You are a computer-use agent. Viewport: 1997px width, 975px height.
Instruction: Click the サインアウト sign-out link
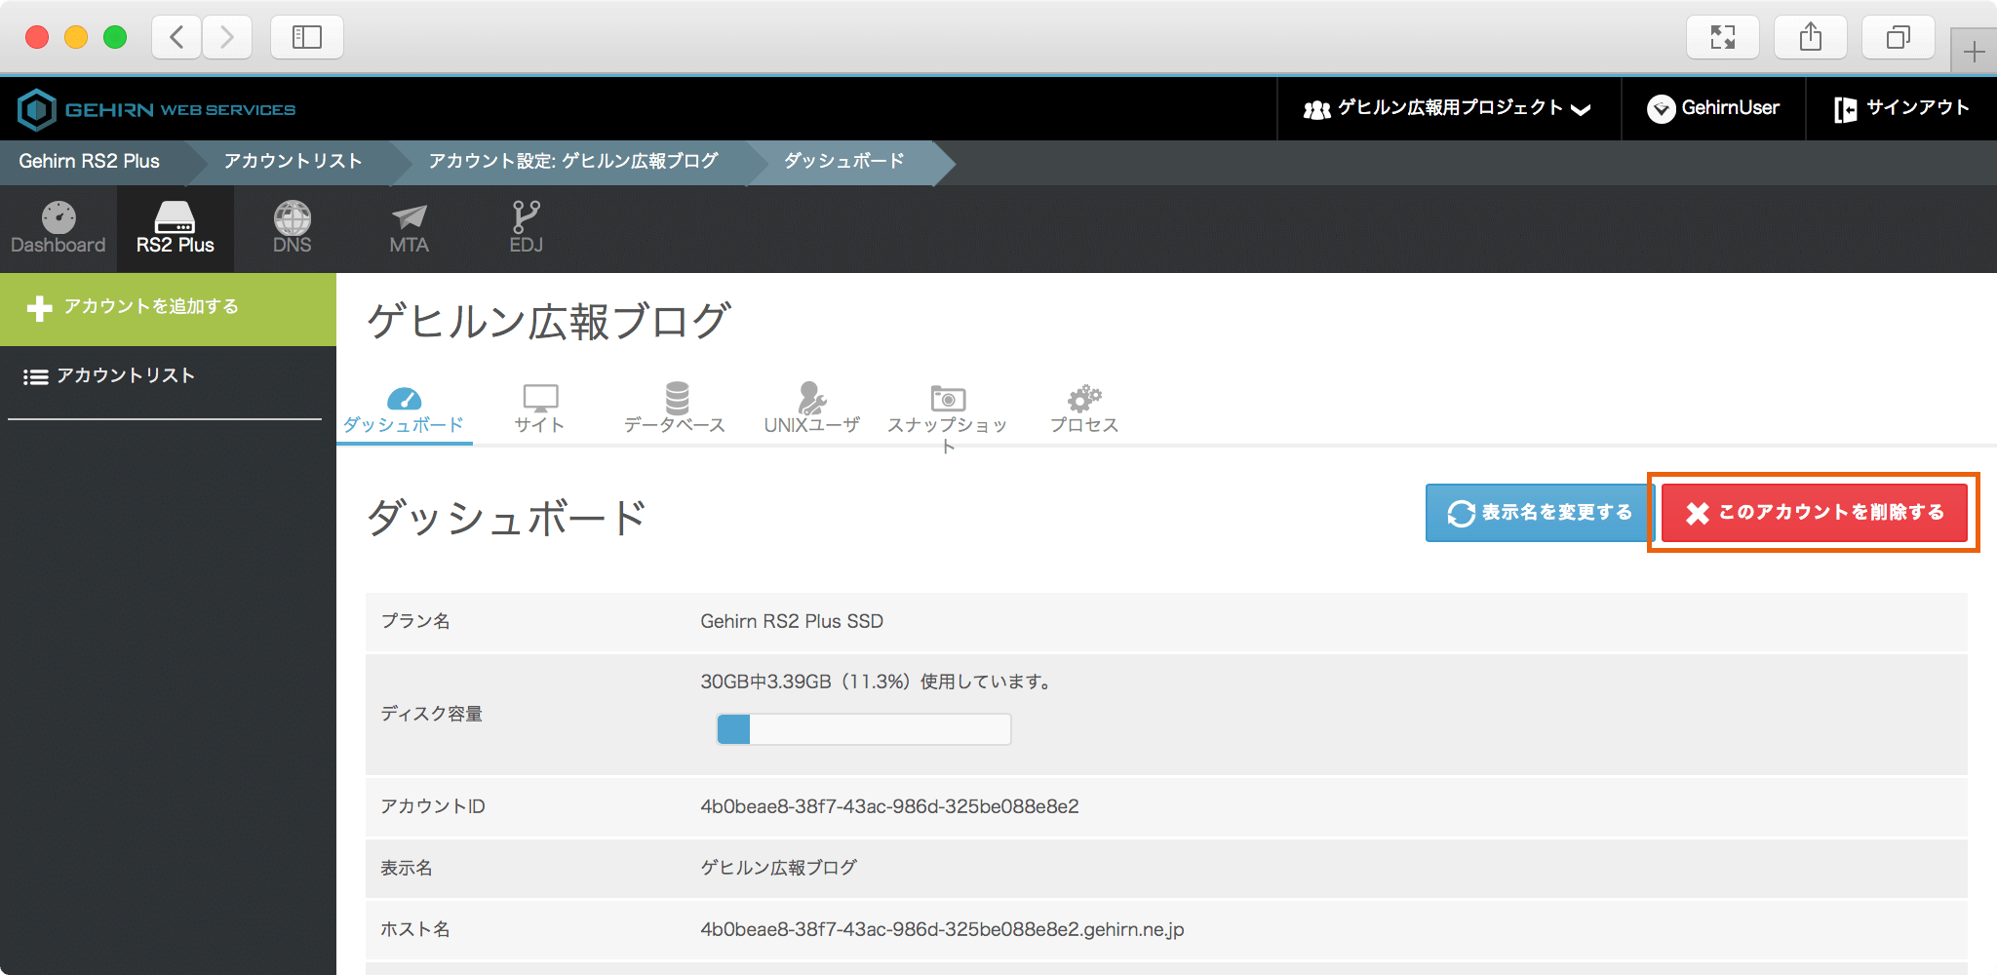coord(1901,108)
